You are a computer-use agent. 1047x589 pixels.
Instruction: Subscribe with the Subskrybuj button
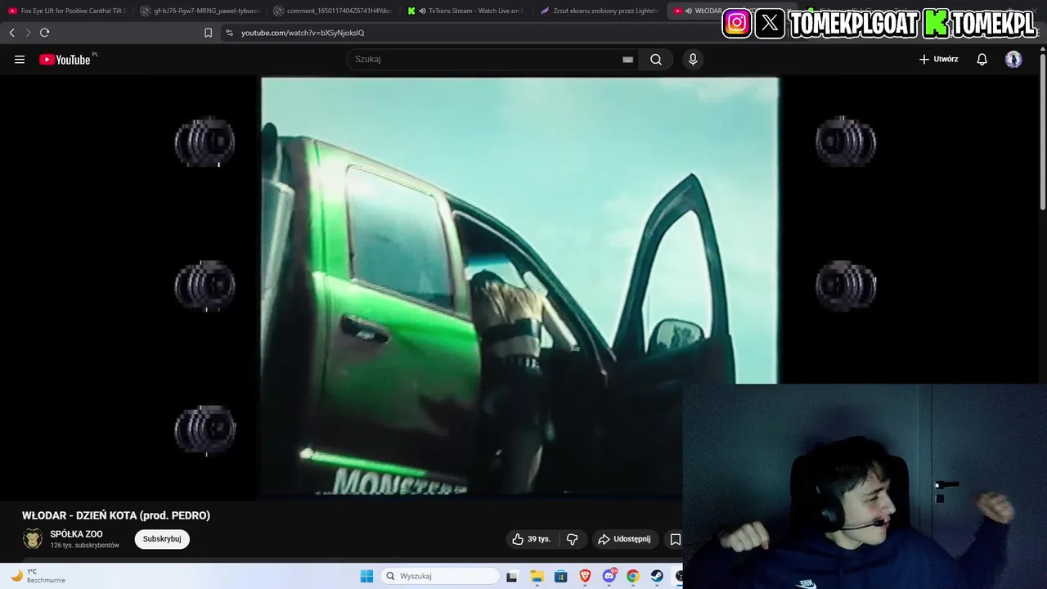pos(162,539)
